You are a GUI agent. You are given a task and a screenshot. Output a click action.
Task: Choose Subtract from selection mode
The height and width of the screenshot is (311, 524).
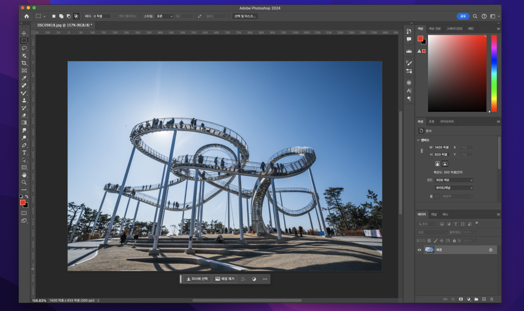(68, 16)
